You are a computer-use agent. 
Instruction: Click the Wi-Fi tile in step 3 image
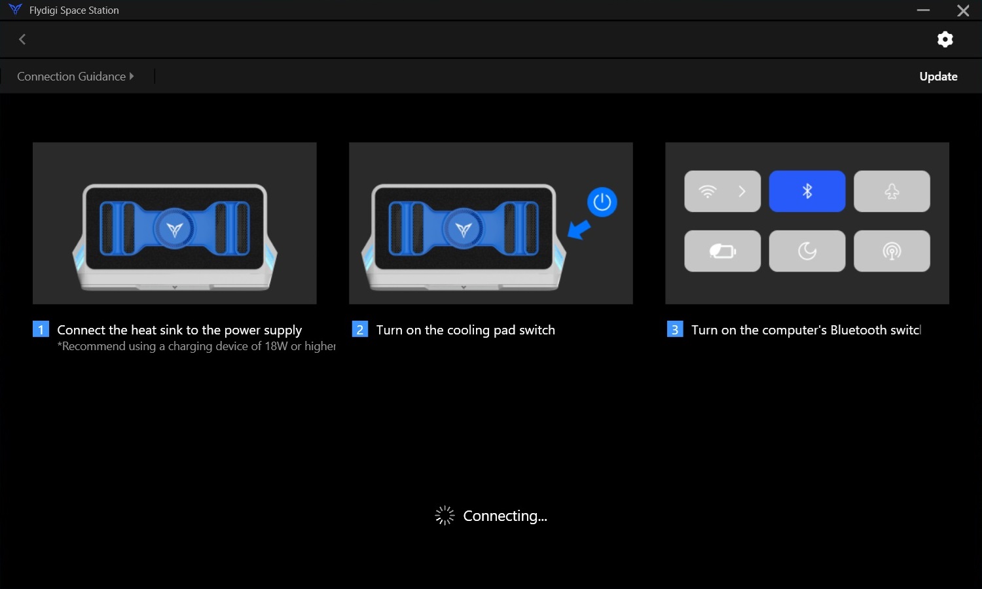[x=722, y=191]
